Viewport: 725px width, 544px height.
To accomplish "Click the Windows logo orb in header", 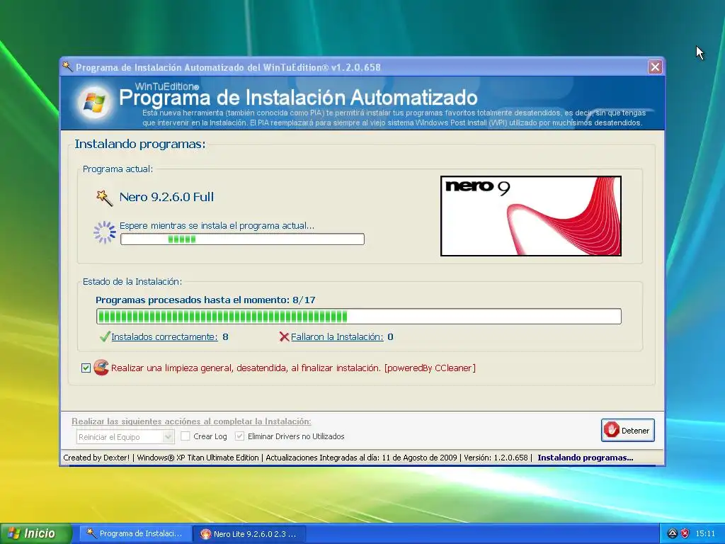I will click(x=94, y=103).
